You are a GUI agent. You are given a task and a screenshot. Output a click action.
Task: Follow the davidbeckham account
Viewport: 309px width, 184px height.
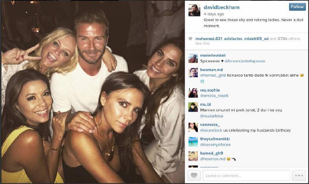coord(297,7)
